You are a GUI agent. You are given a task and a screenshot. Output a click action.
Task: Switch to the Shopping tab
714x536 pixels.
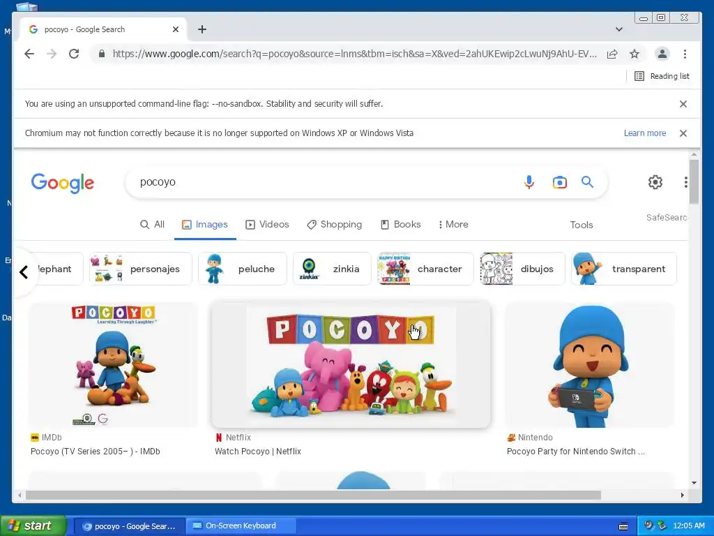click(334, 224)
